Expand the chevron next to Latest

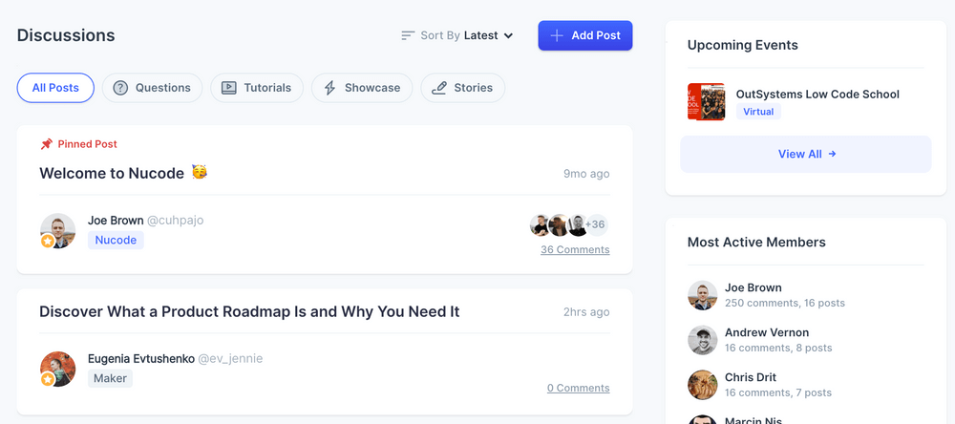coord(509,36)
